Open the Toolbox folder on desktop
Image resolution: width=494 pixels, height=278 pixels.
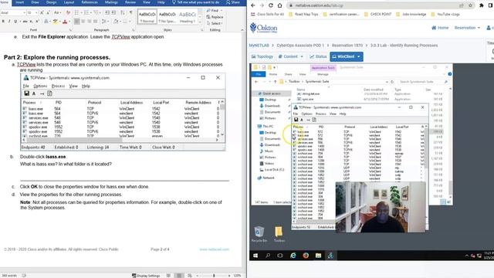point(279,234)
